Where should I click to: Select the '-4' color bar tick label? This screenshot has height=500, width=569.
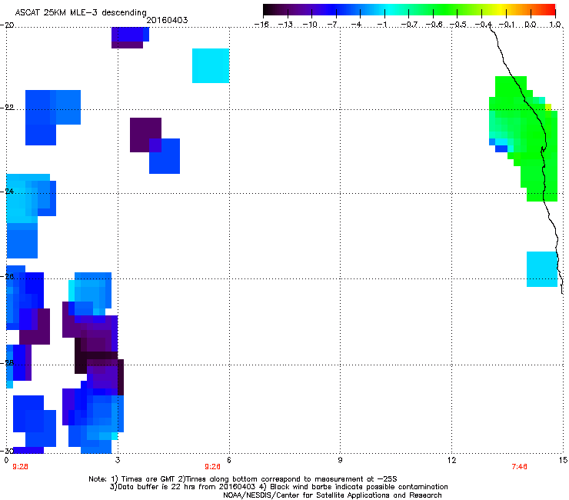[357, 25]
